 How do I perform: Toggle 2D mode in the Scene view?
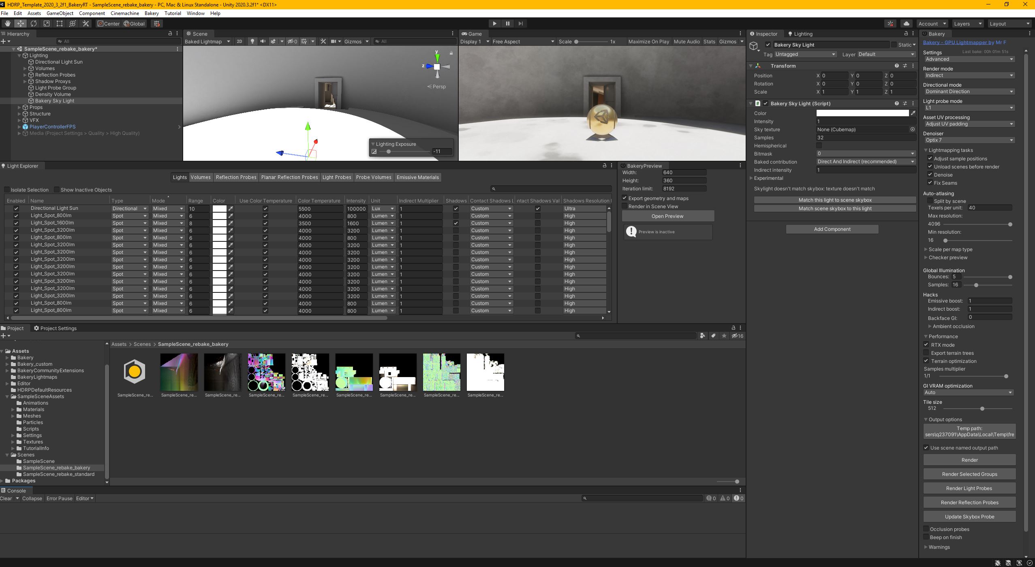pos(240,41)
